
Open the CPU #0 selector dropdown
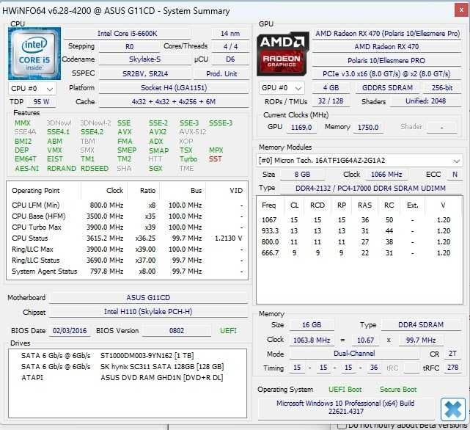pos(32,89)
